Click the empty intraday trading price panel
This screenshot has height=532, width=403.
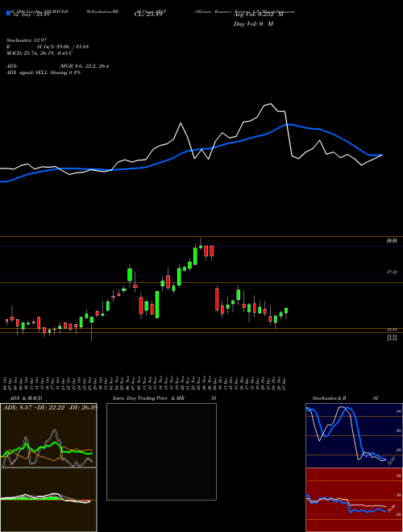161,451
